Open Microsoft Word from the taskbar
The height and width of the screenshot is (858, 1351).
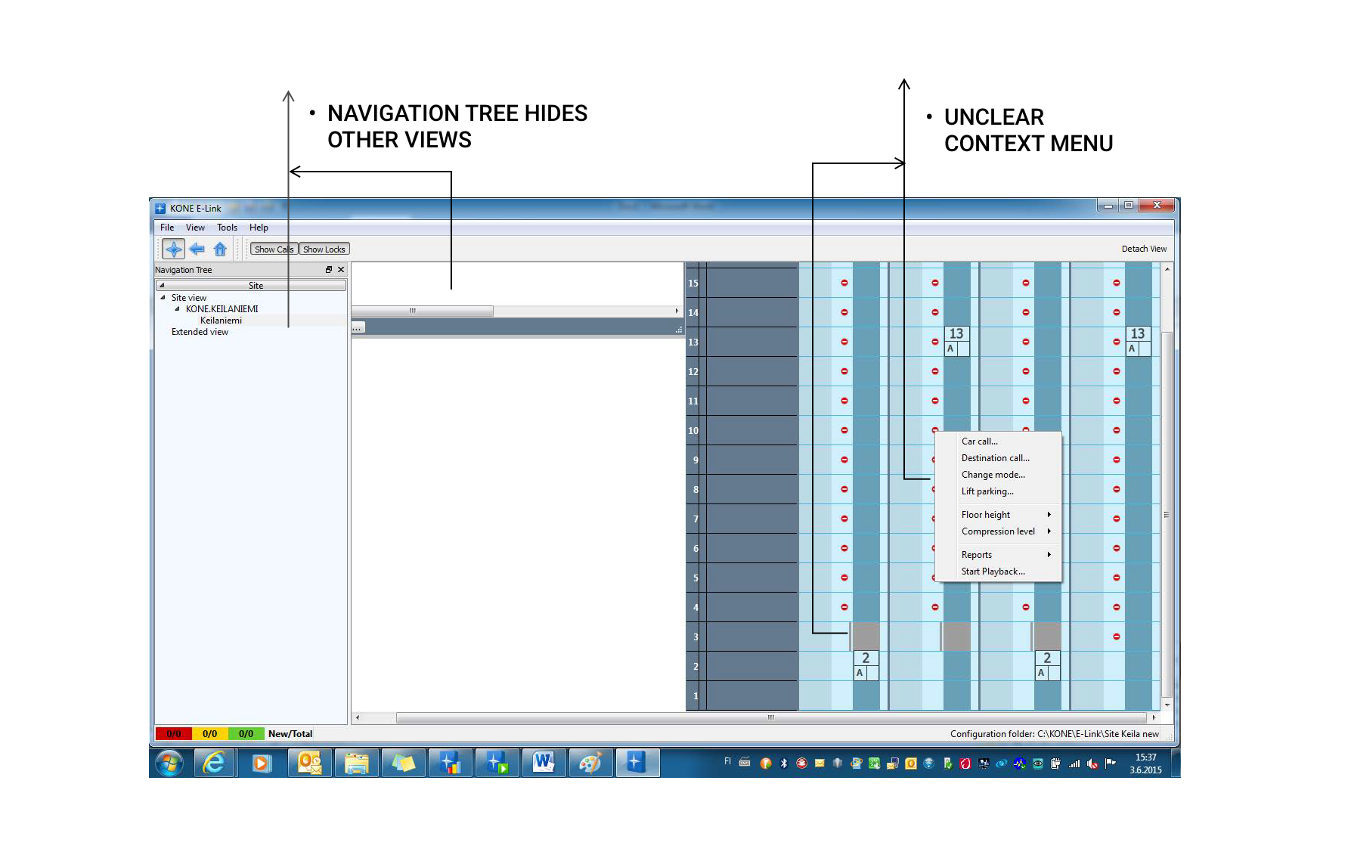click(x=543, y=763)
